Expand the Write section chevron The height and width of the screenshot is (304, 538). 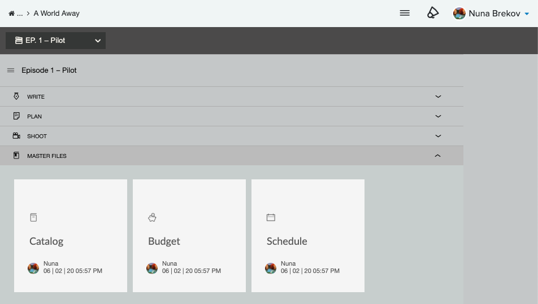pos(438,96)
